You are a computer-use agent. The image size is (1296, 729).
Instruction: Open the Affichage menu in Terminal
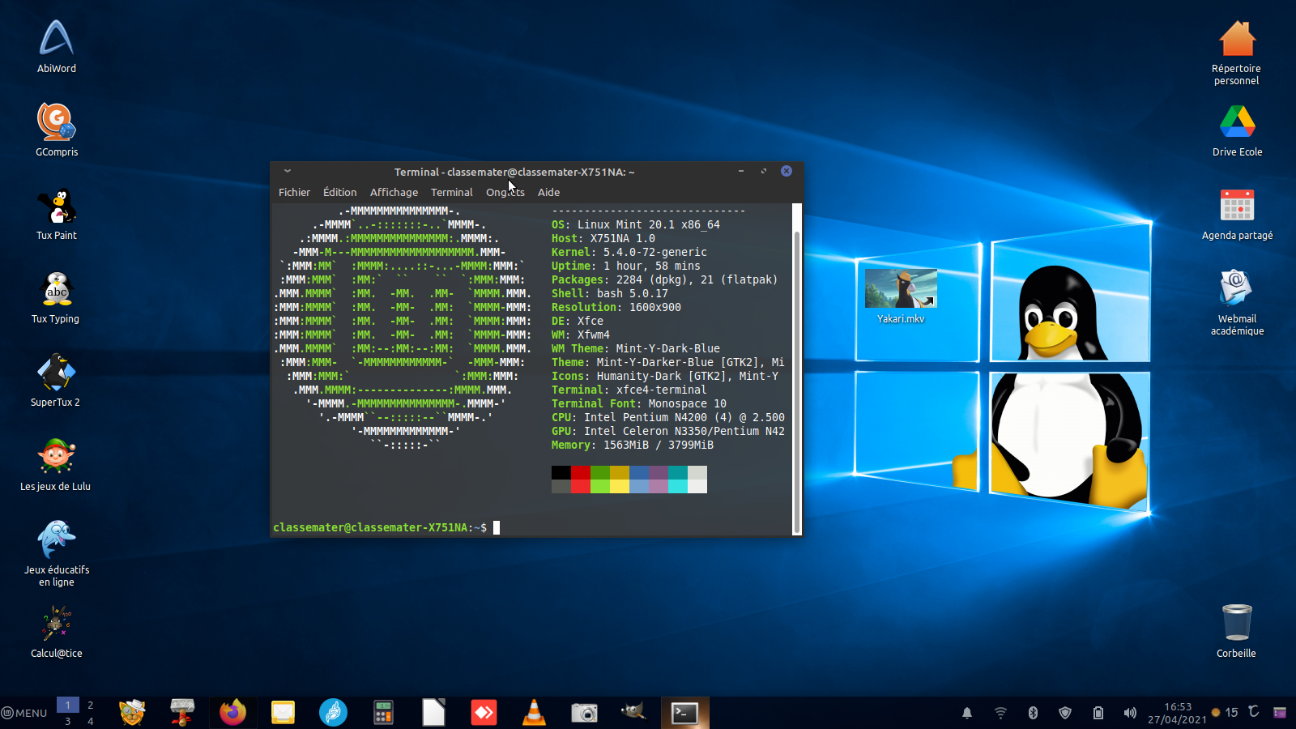[394, 193]
